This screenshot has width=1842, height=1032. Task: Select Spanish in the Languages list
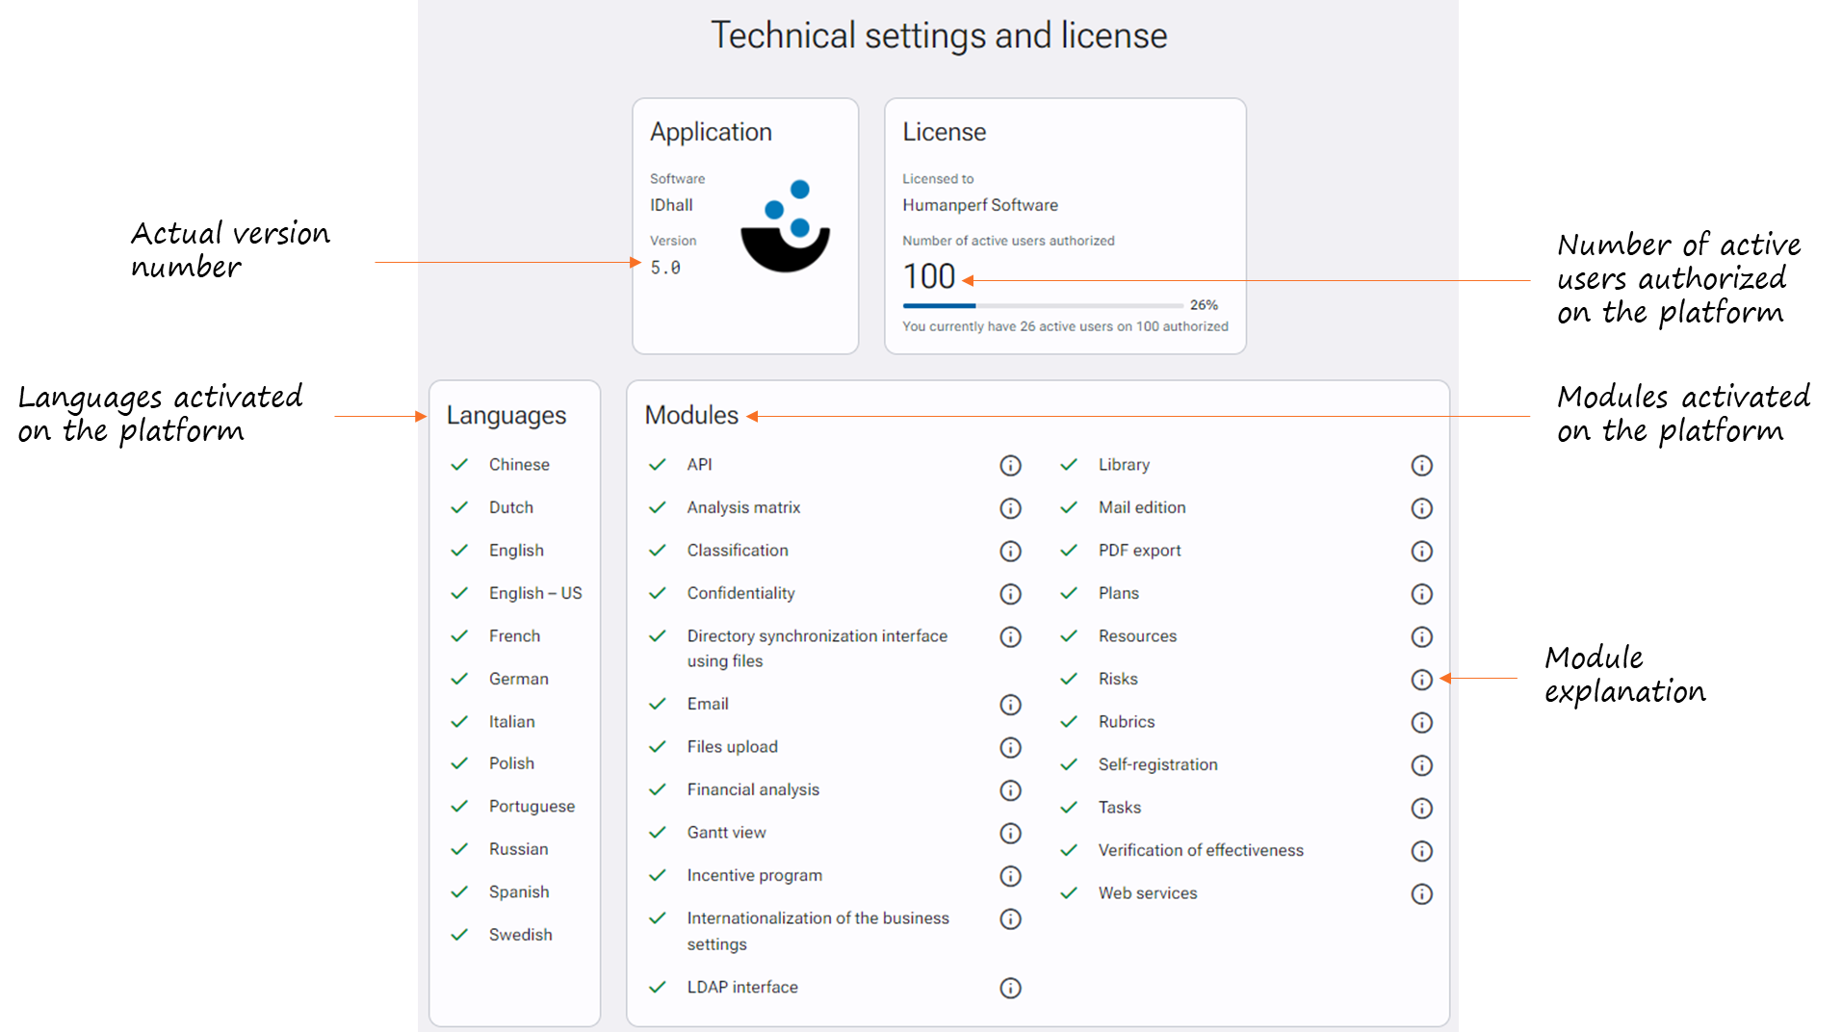[x=519, y=892]
